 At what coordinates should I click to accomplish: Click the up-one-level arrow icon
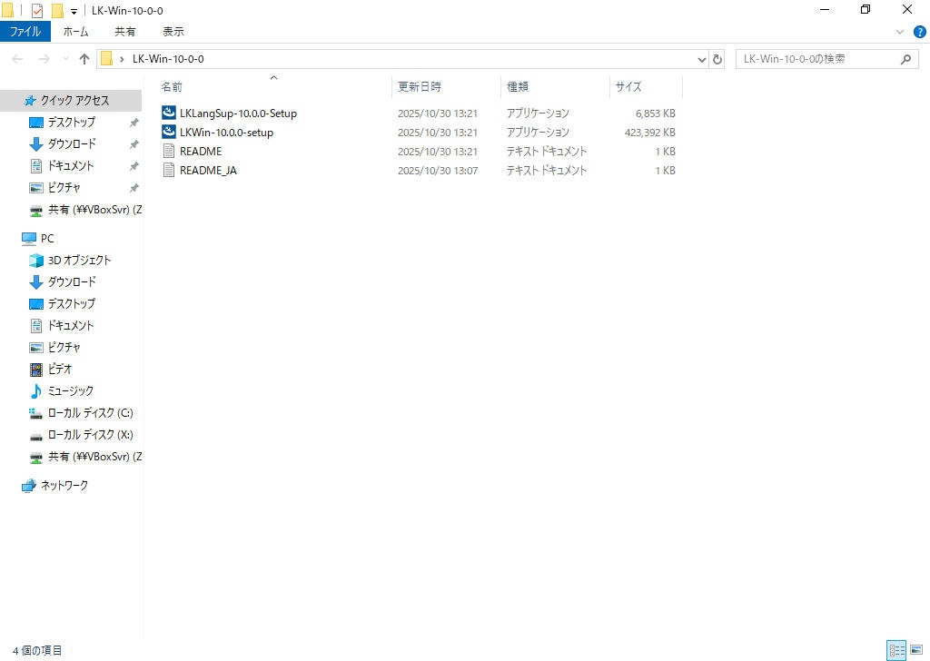click(x=84, y=59)
